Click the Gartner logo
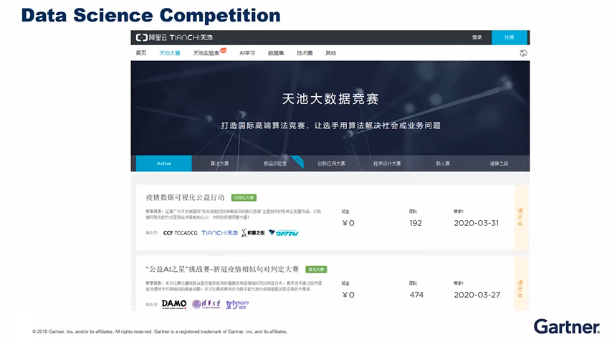The image size is (612, 340). pos(566,326)
